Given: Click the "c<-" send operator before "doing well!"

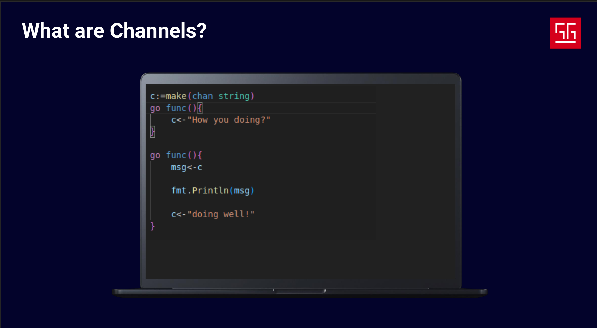Looking at the screenshot, I should (x=178, y=214).
